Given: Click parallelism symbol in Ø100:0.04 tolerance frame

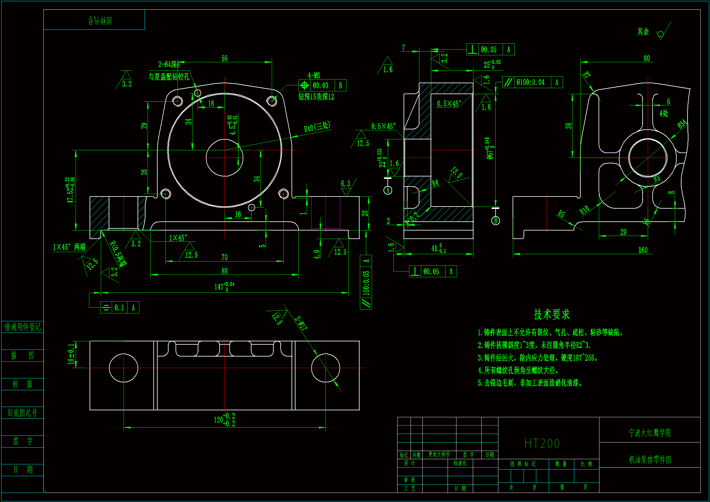Looking at the screenshot, I should [x=508, y=82].
